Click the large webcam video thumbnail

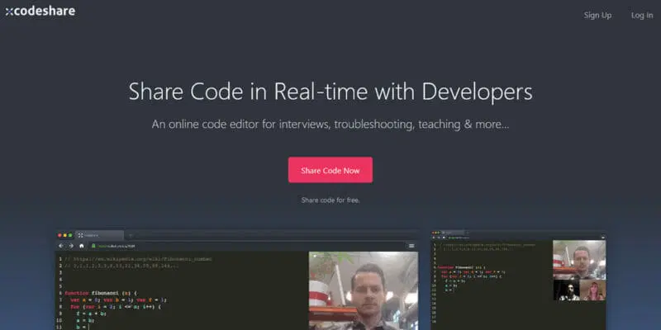point(364,291)
